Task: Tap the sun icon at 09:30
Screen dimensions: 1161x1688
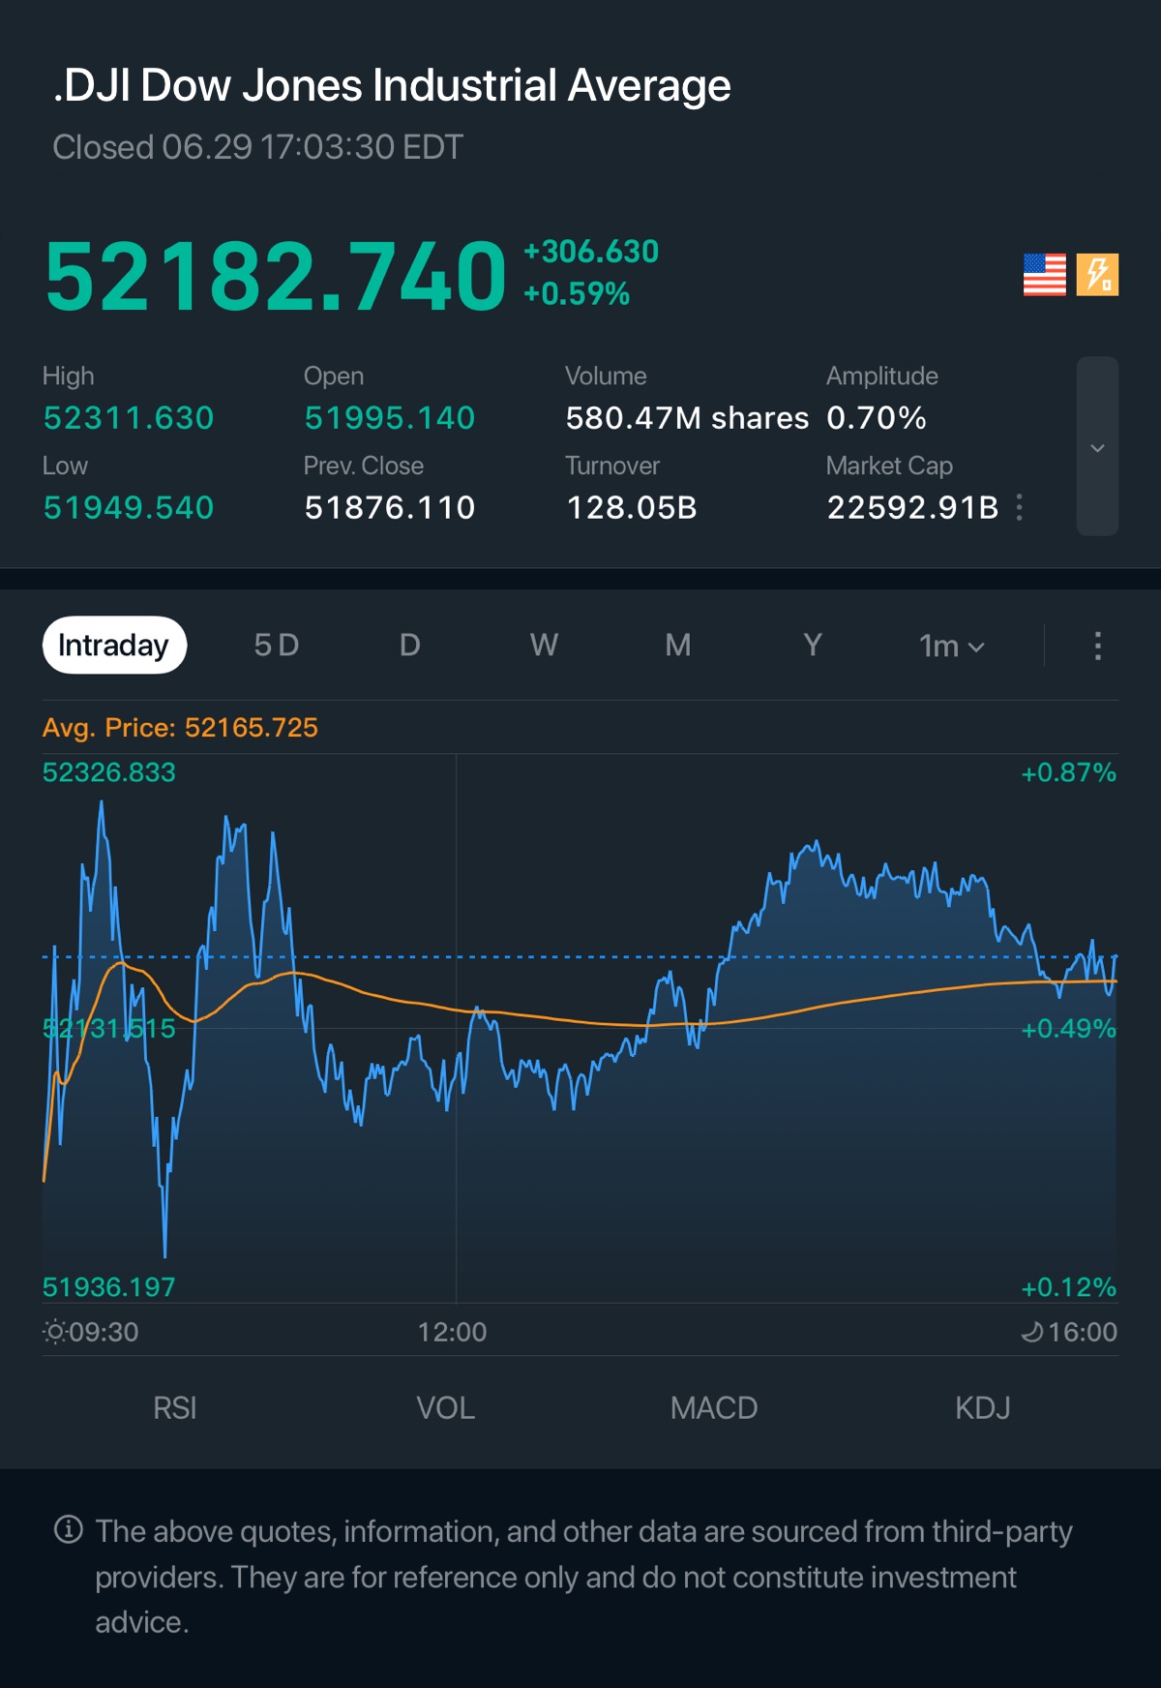Action: 55,1333
